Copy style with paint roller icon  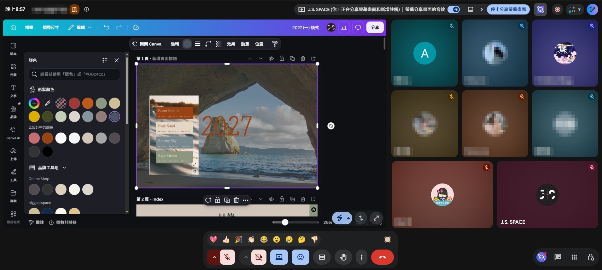275,44
